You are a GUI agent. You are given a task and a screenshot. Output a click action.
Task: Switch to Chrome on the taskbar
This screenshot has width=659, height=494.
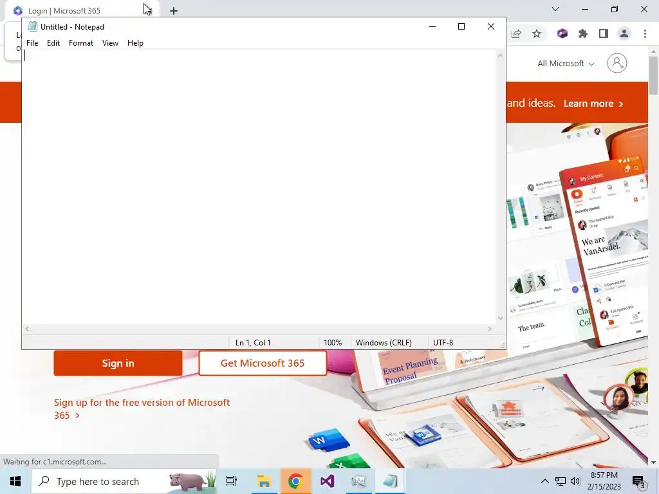(x=295, y=481)
